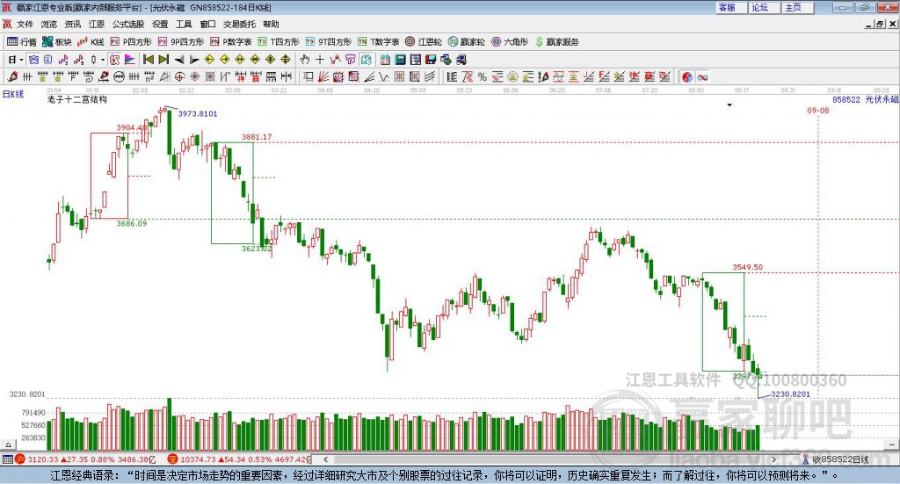Click the 主页 homepage button
This screenshot has width=900, height=484.
[798, 7]
